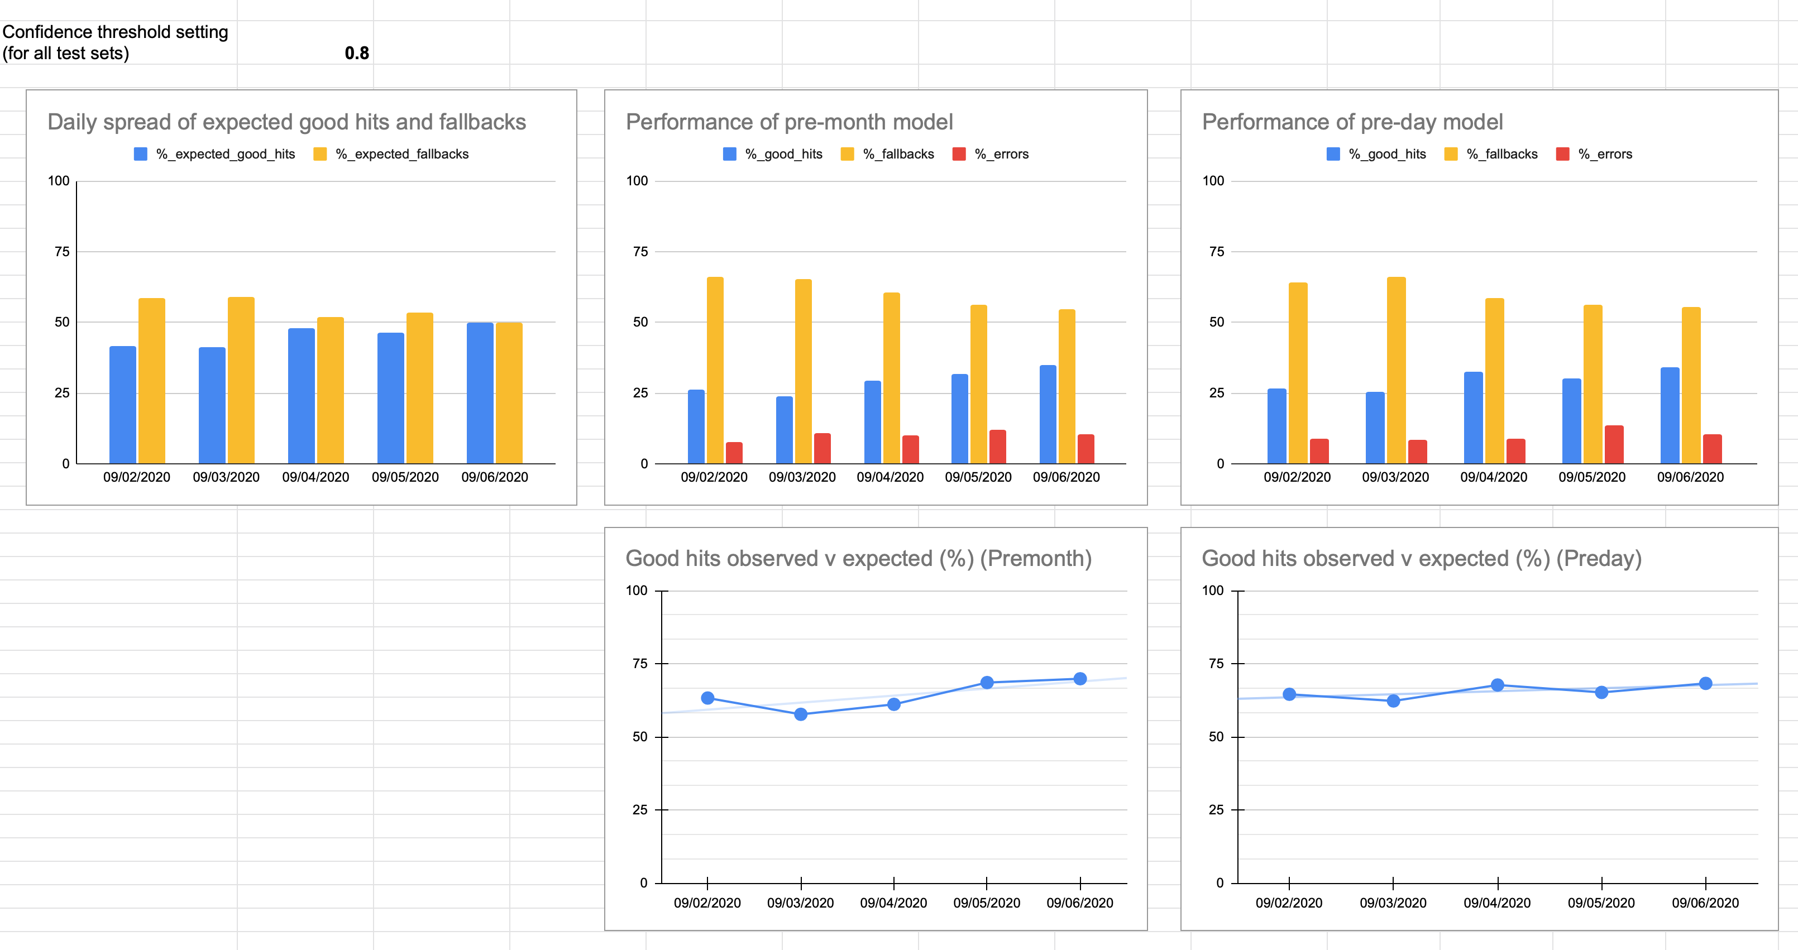Click the 09/02/2020 yellow fallbacks bar in pre-month chart
The image size is (1798, 950).
pos(715,370)
